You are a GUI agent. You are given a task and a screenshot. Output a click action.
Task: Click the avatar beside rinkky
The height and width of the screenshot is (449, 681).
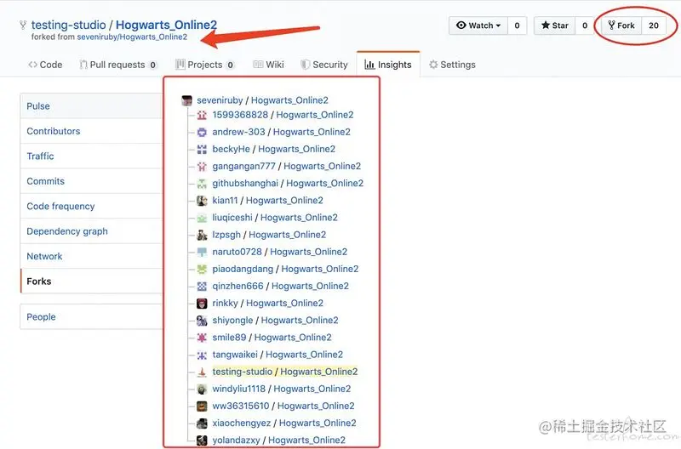click(x=202, y=304)
